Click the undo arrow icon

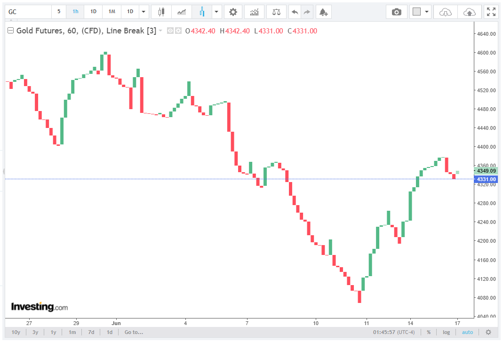tap(295, 12)
